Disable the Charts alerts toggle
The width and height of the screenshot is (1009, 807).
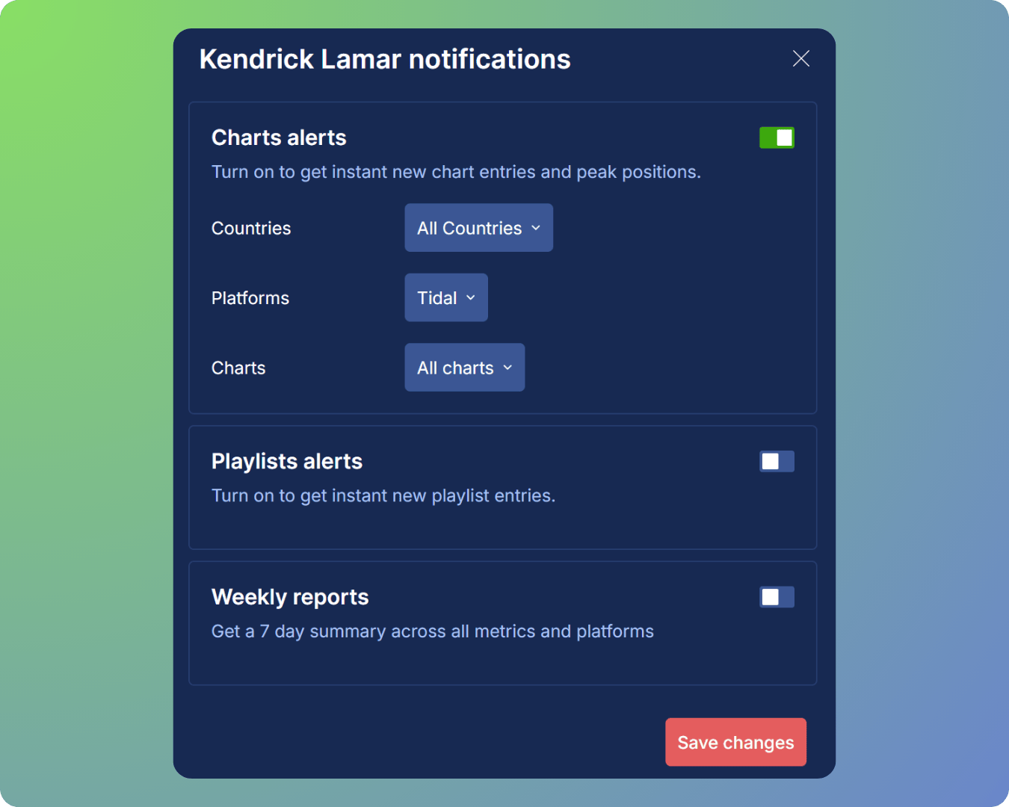(x=777, y=137)
